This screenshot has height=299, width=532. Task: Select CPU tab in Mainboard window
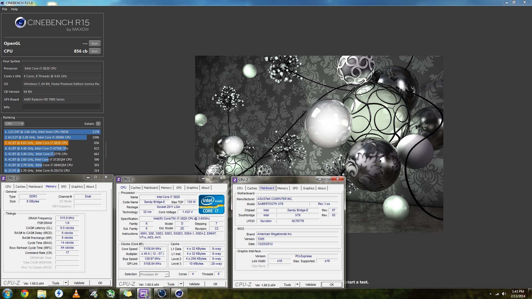pos(240,188)
